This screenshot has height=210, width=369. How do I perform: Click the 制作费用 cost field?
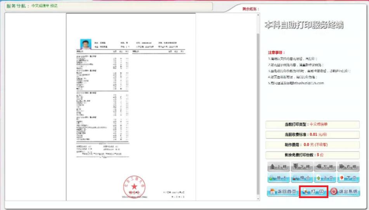pos(312,145)
